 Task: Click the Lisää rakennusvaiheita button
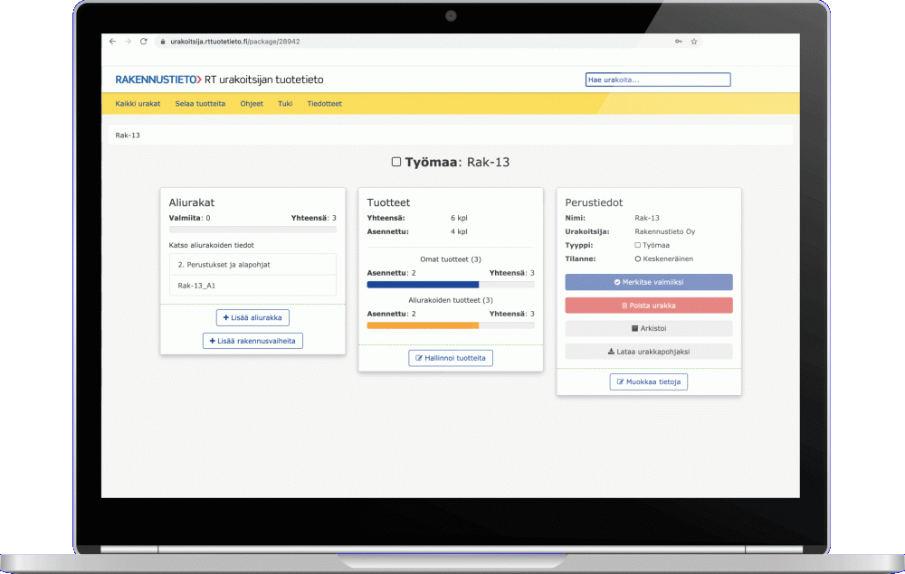coord(252,341)
